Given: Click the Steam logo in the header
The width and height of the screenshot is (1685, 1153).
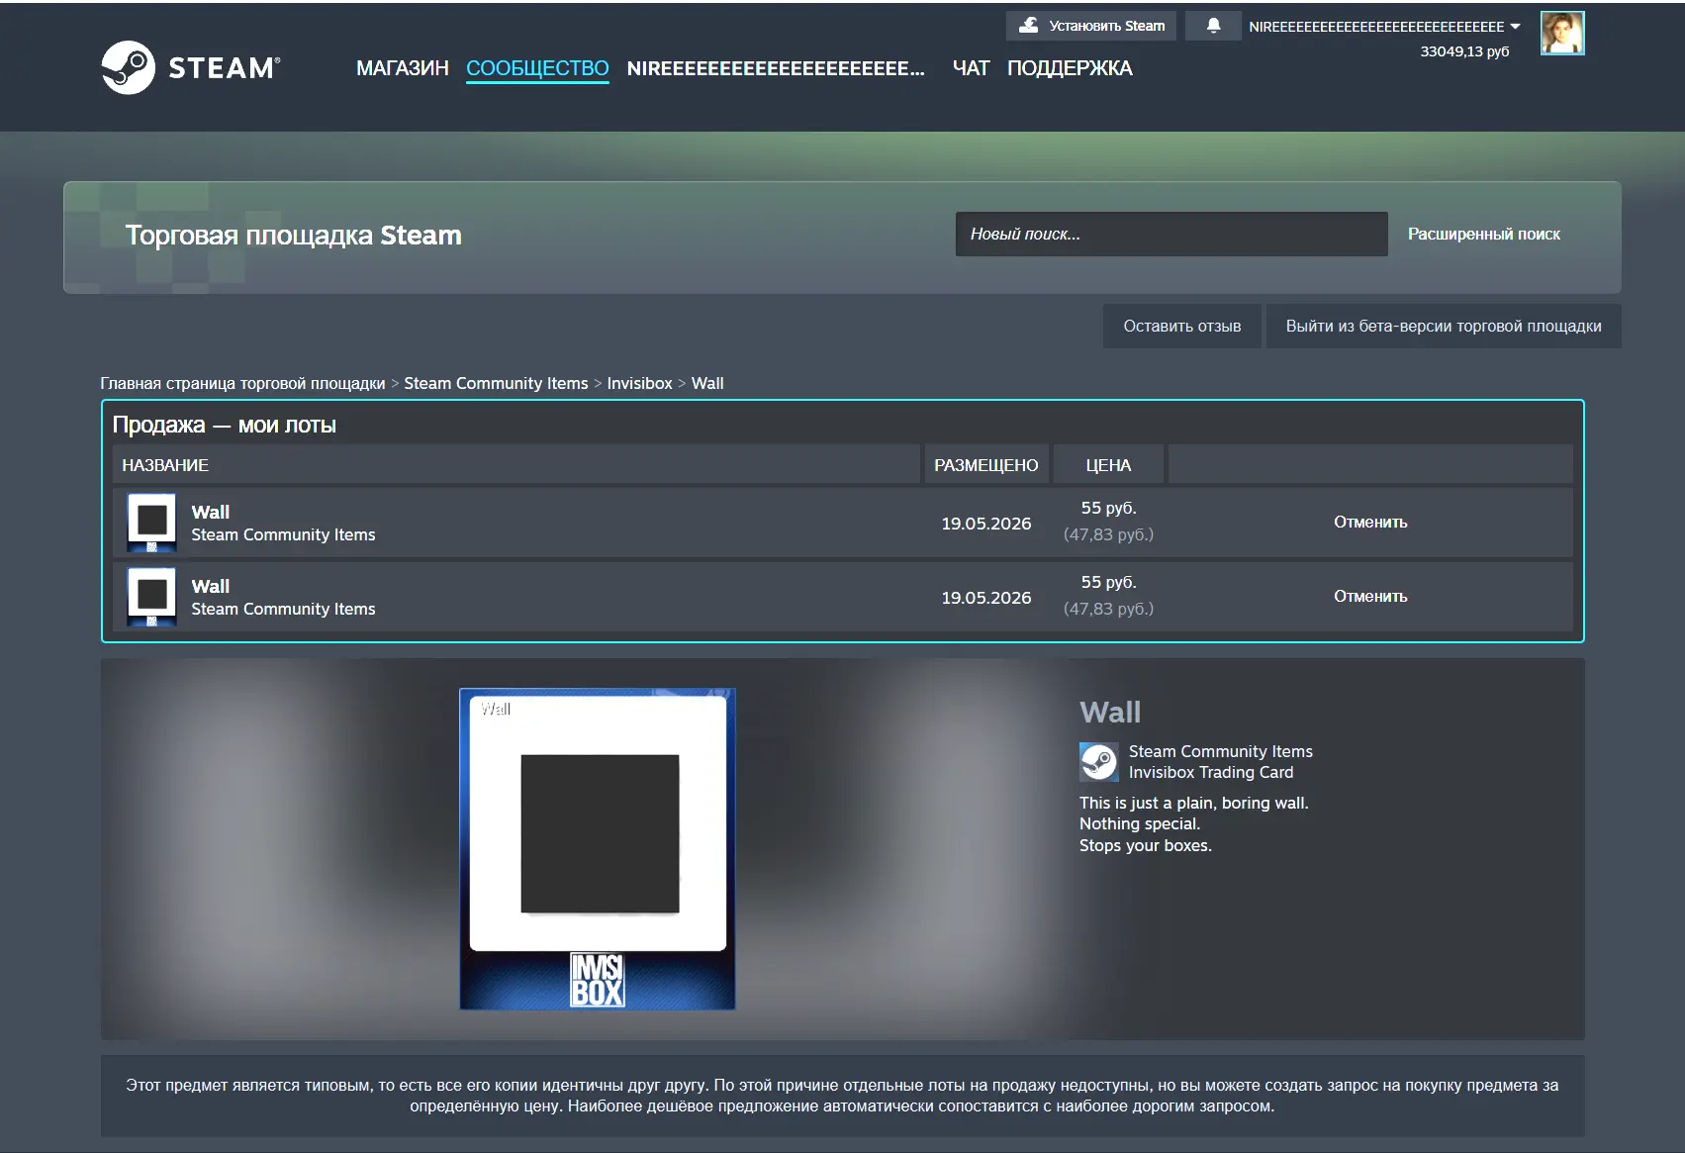Looking at the screenshot, I should (x=191, y=67).
